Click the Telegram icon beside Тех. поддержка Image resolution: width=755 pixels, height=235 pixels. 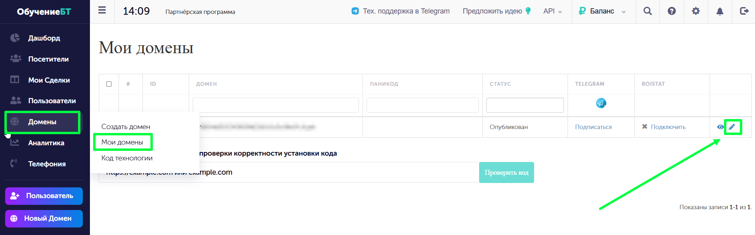pyautogui.click(x=355, y=11)
